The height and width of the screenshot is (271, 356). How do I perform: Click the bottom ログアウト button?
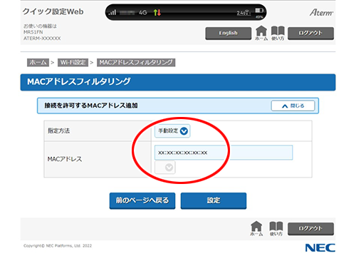pyautogui.click(x=310, y=229)
